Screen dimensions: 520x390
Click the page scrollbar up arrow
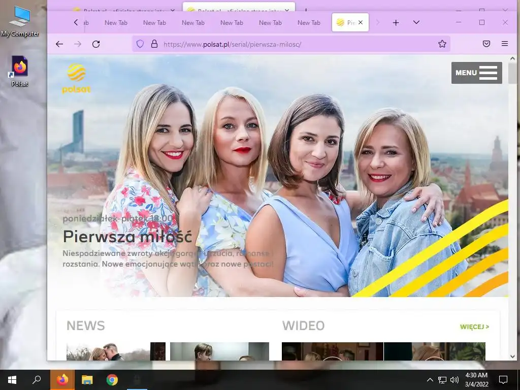click(x=512, y=58)
